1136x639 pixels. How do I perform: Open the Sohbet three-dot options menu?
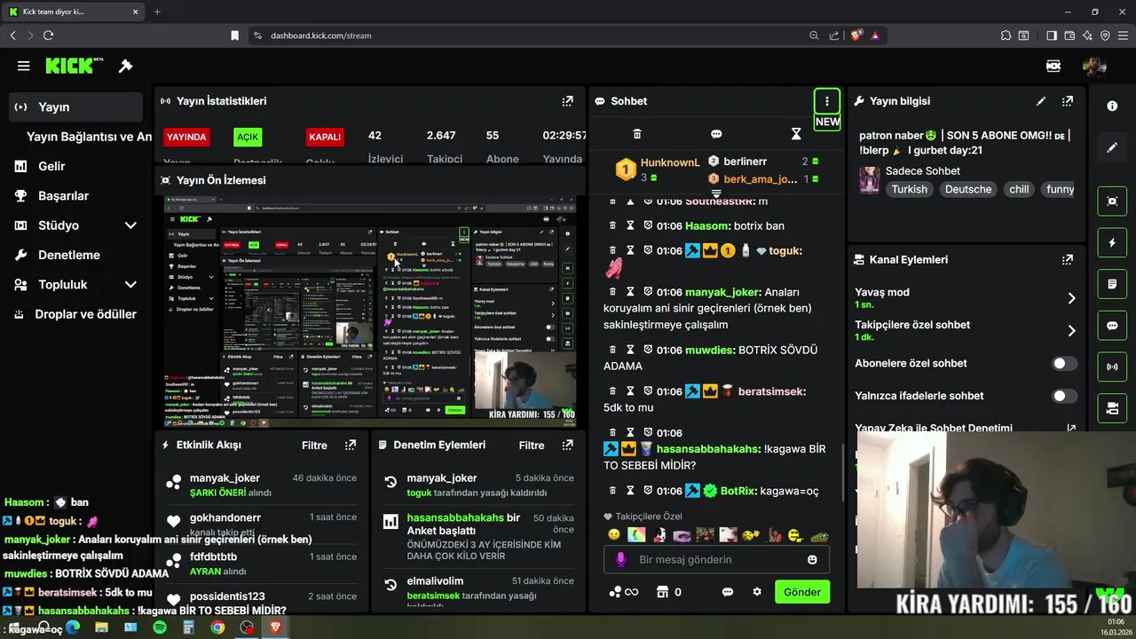tap(826, 101)
